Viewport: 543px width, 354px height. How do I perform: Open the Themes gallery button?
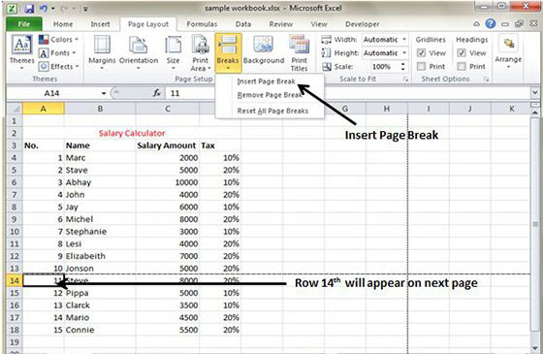(21, 52)
